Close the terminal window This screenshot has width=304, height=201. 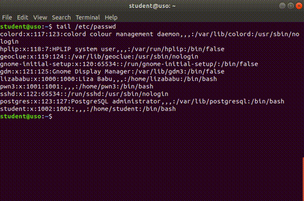299,6
